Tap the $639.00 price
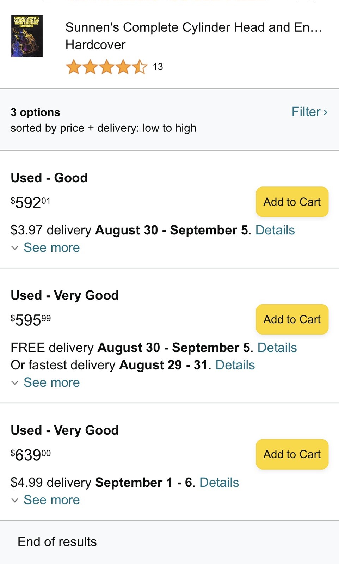Image resolution: width=339 pixels, height=564 pixels. tap(31, 455)
